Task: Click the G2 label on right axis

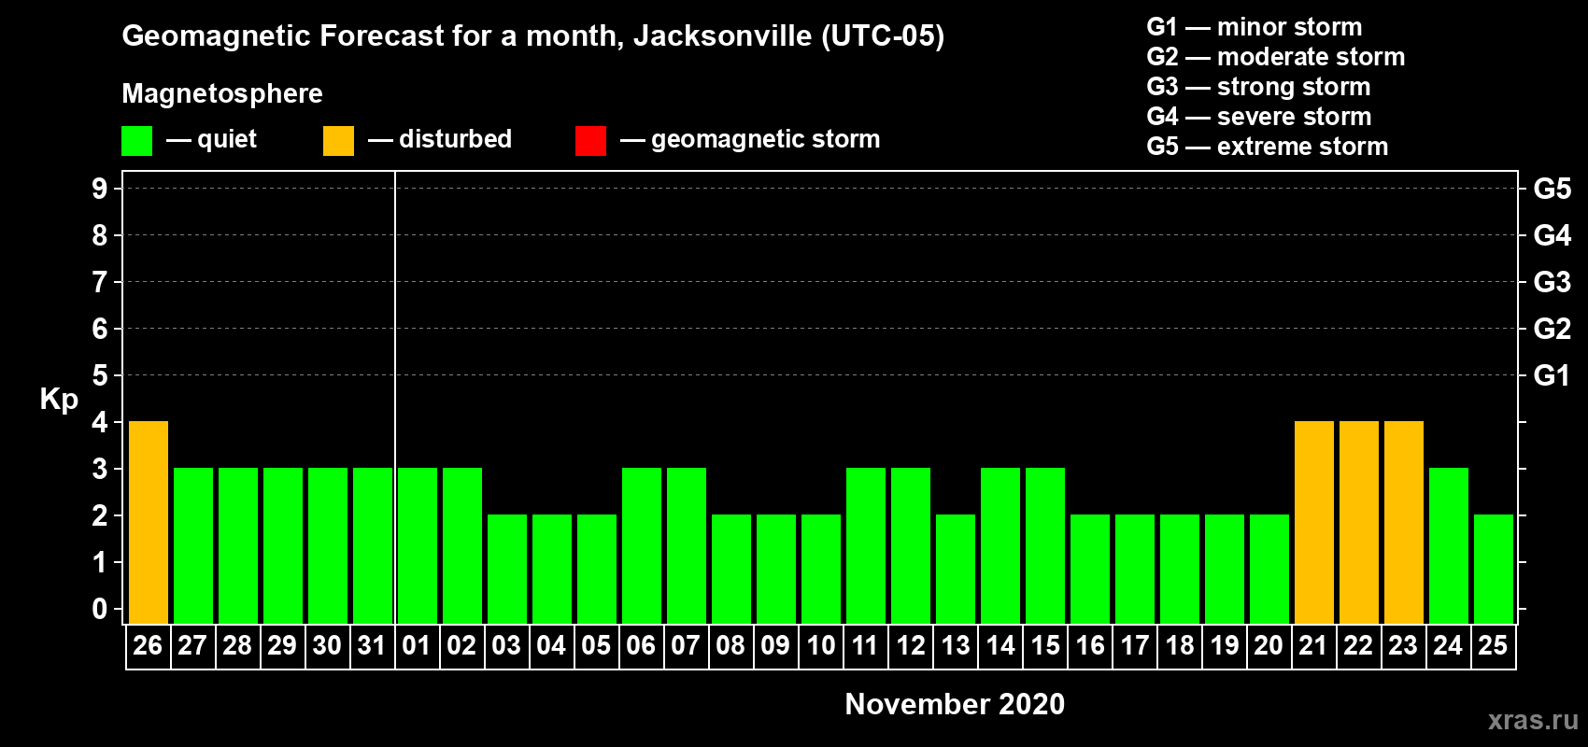Action: click(x=1553, y=329)
